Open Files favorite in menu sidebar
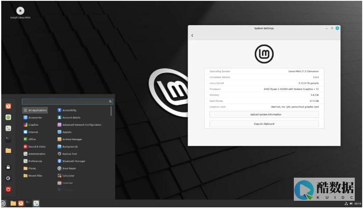Image resolution: width=363 pixels, height=209 pixels. tap(8, 150)
